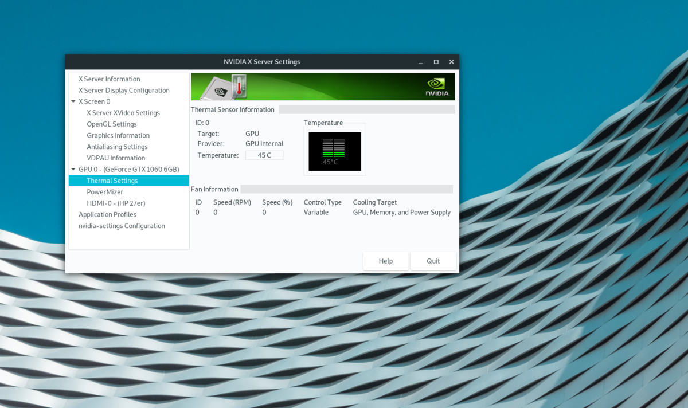Open Application Profiles
The image size is (688, 408).
pos(107,215)
